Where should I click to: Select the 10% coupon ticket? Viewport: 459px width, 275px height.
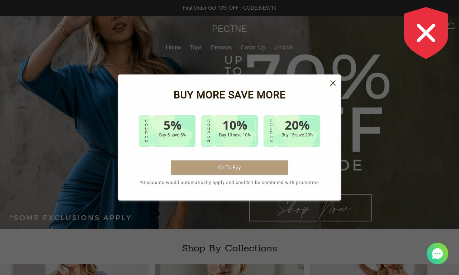tap(229, 131)
